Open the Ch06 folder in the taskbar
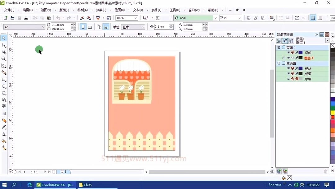The image size is (335, 189). tap(86, 185)
